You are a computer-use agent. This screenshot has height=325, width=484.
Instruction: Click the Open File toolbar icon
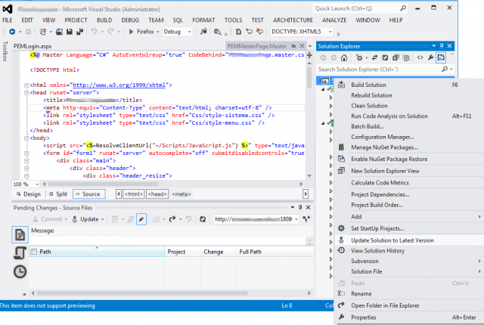coord(59,32)
